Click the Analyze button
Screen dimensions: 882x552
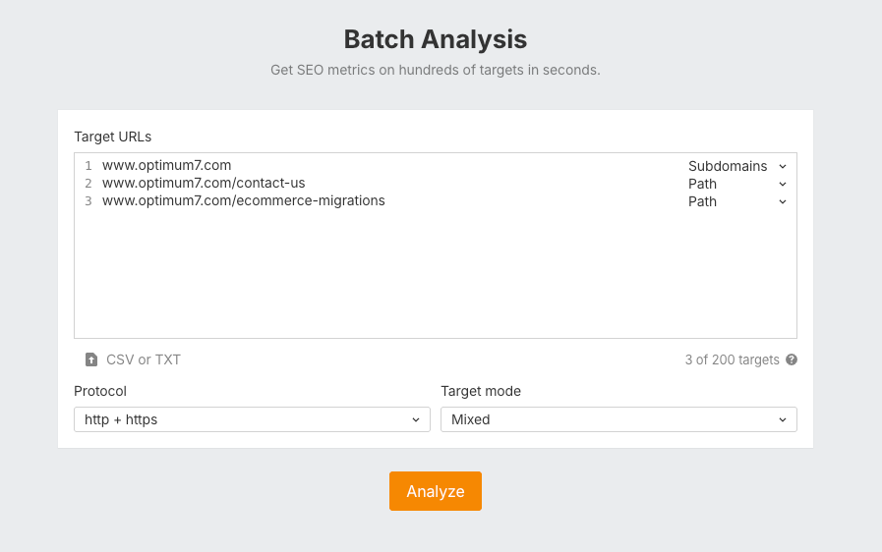point(436,491)
